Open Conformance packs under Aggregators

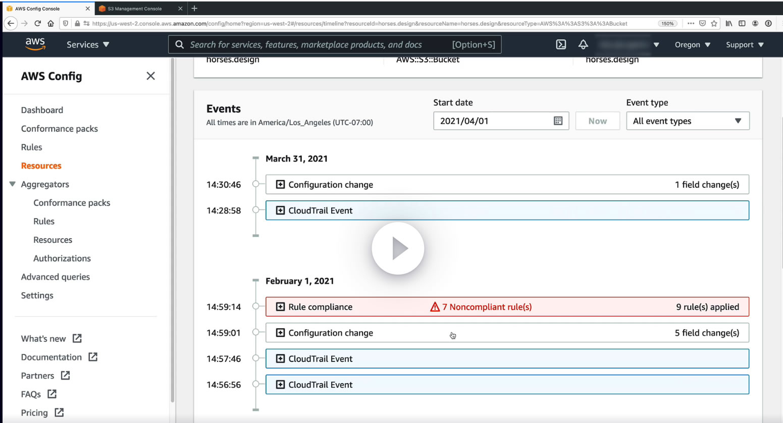72,202
